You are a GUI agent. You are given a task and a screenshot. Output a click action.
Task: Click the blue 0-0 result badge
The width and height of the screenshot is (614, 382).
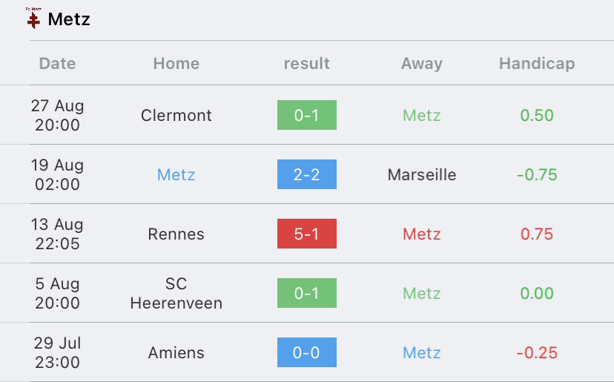307,352
